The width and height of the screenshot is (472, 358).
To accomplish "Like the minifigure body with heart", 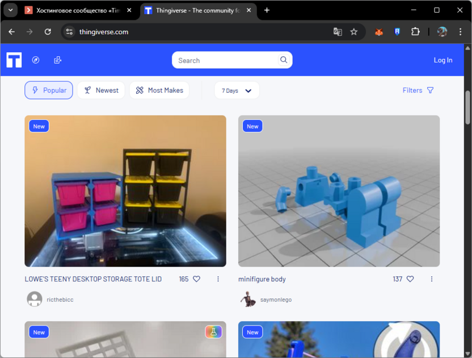I will [410, 279].
